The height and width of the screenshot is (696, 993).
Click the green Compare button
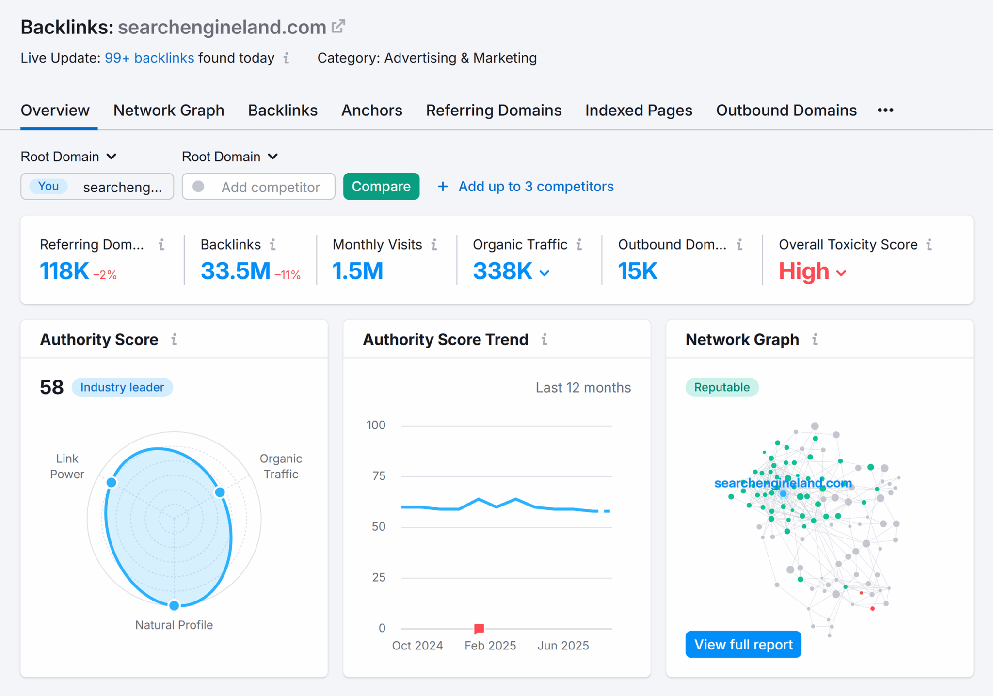pyautogui.click(x=381, y=186)
